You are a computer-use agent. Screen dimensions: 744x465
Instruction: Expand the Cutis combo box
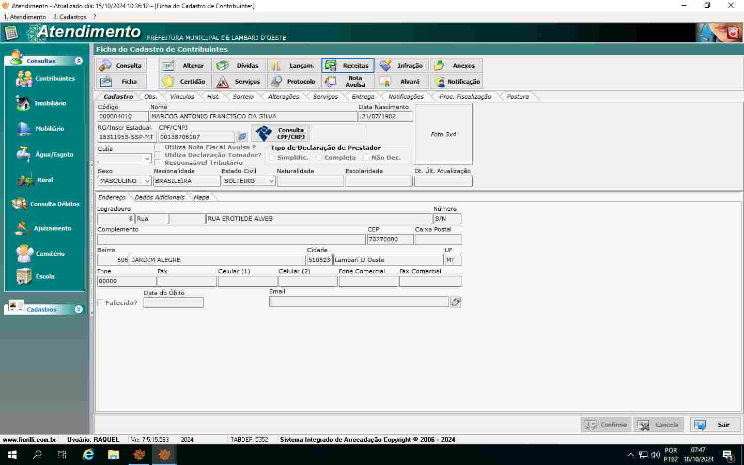pyautogui.click(x=147, y=159)
